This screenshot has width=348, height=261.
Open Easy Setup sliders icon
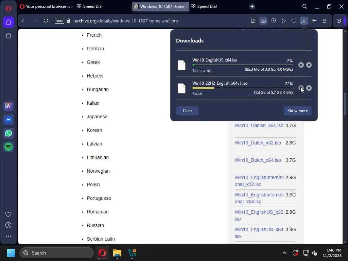[314, 21]
